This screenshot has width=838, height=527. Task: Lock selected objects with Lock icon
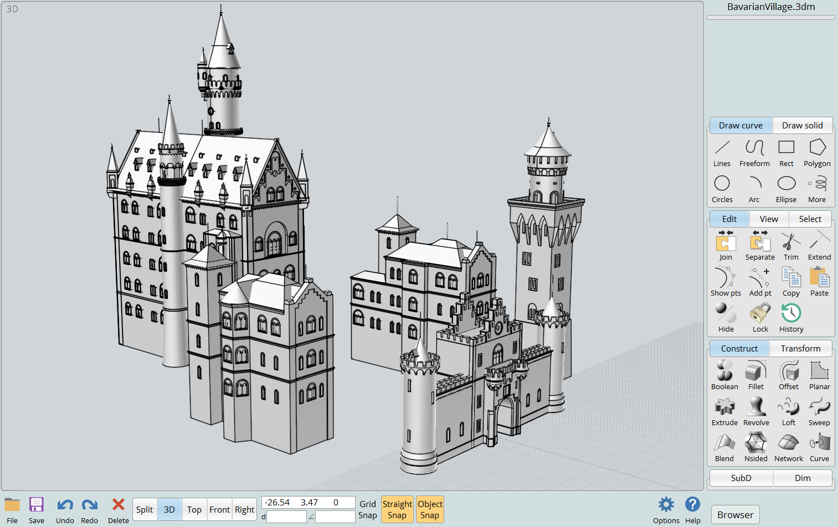tap(760, 318)
